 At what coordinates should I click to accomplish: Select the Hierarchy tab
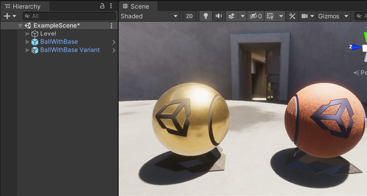pos(23,6)
